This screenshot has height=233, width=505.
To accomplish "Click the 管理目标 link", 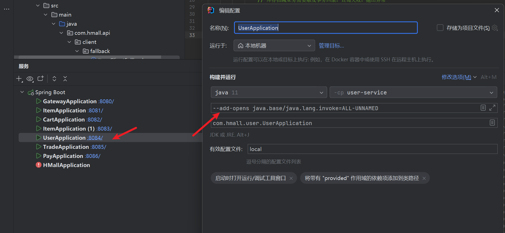I will coord(331,46).
